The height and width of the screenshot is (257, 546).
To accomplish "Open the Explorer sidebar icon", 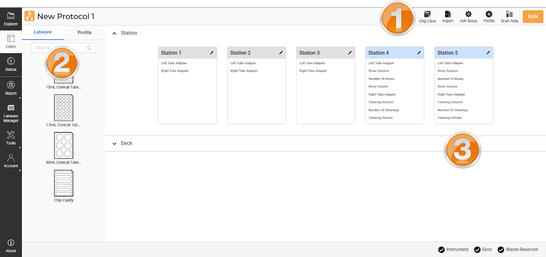I will (11, 19).
